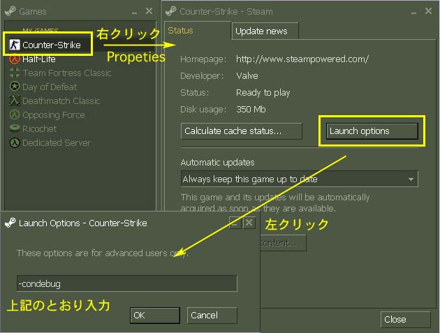Click OK in Launch Options dialog
This screenshot has height=333, width=440.
155,316
